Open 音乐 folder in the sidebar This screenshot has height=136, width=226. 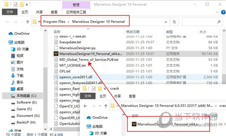click(17, 82)
